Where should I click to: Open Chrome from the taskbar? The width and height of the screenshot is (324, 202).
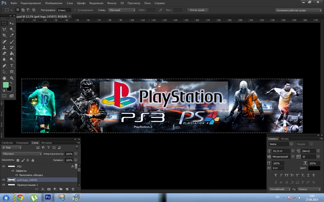click(20, 198)
